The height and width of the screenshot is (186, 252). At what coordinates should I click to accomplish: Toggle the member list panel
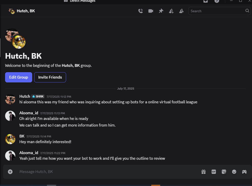coord(181,11)
